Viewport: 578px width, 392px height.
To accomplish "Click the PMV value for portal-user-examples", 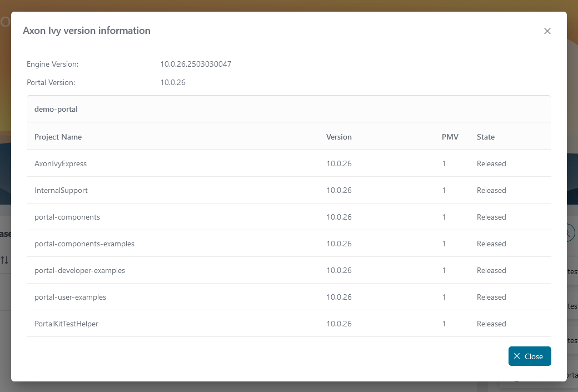I will point(444,297).
